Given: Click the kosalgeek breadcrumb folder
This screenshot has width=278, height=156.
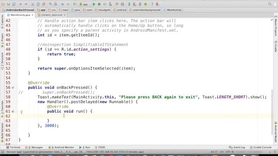Looking at the screenshot, I should [x=103, y=10].
